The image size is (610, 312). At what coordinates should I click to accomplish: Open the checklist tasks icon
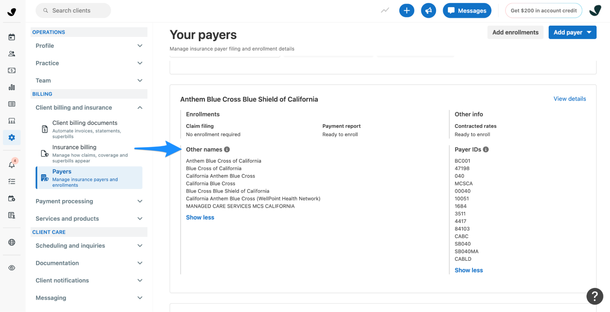point(12,181)
